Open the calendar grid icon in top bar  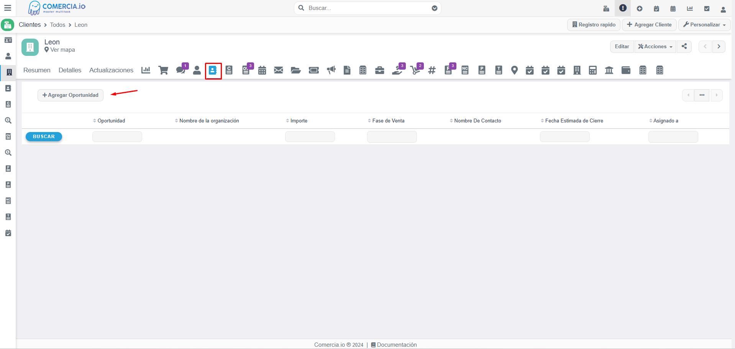coord(673,8)
